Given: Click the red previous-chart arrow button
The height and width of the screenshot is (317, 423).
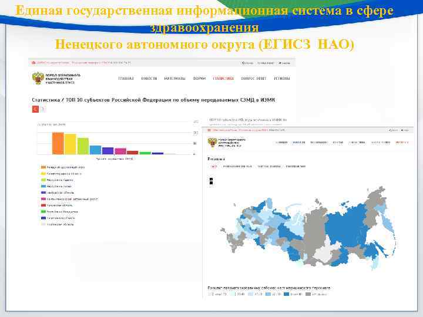Looking at the screenshot, I should 35,109.
